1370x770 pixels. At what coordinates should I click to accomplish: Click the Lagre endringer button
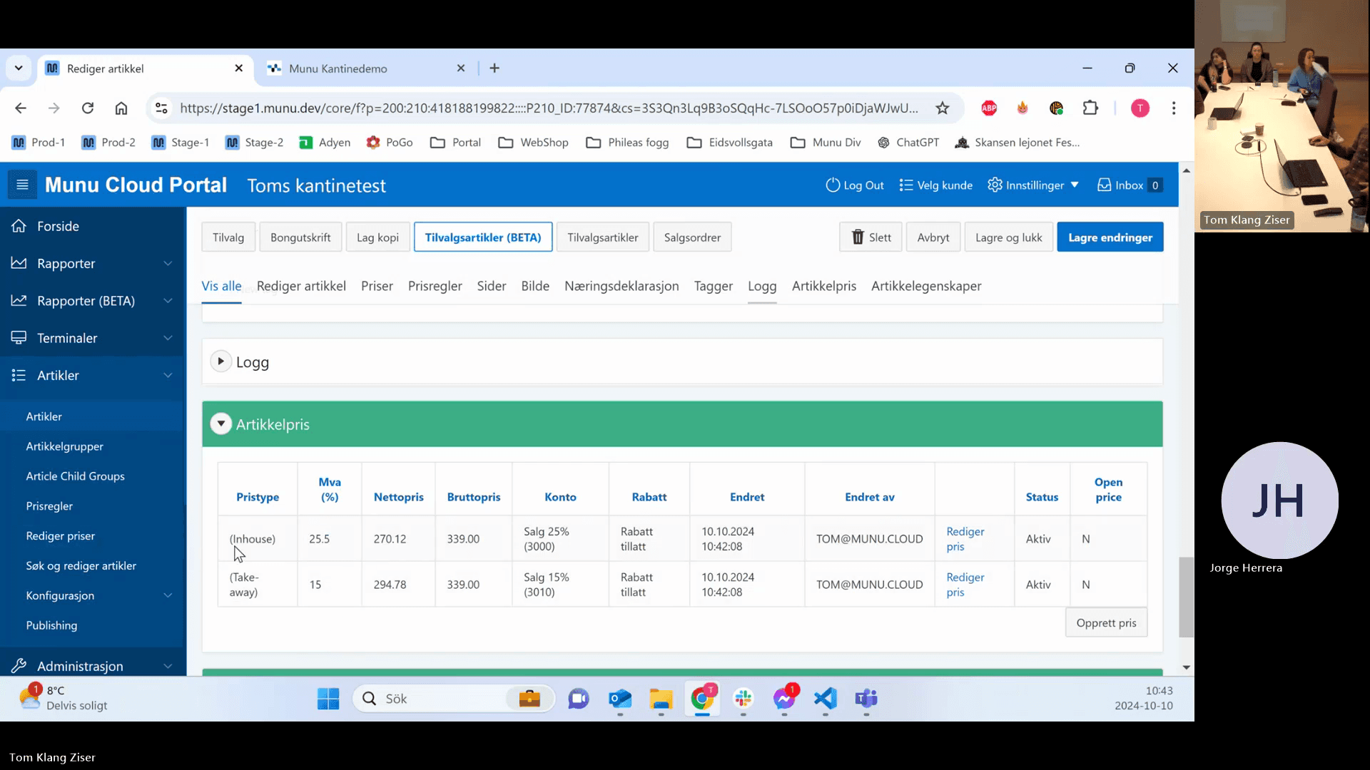coord(1110,237)
